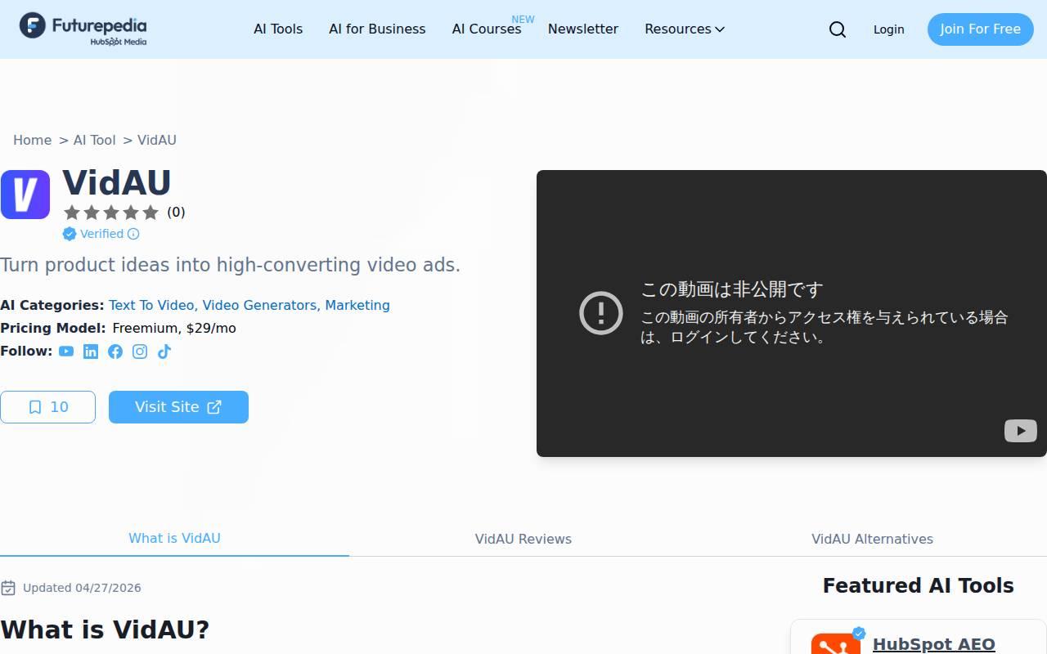The width and height of the screenshot is (1047, 654).
Task: Click the private video player area
Action: [x=792, y=313]
